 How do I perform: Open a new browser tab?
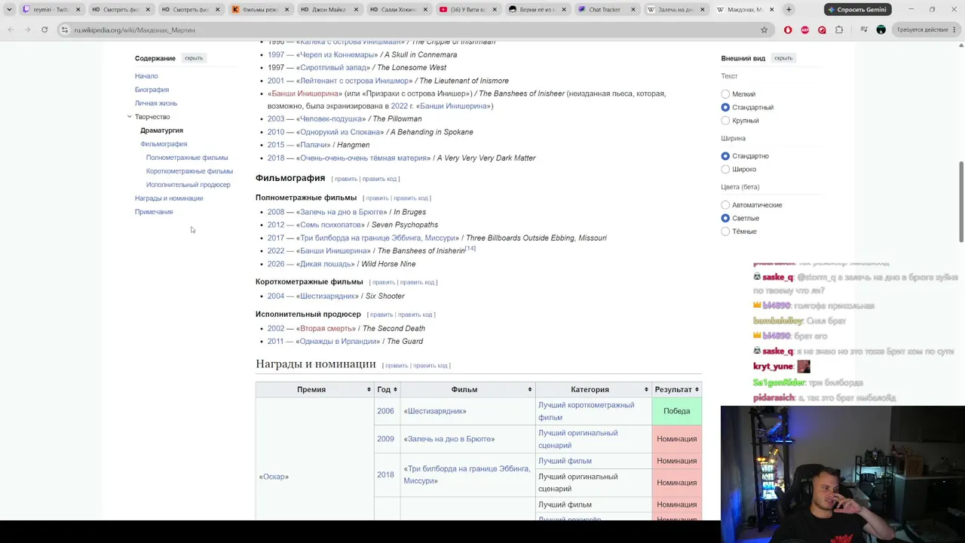[x=789, y=10]
